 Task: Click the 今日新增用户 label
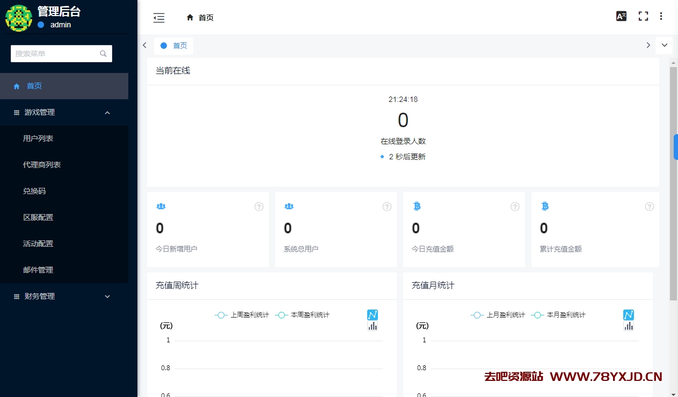[x=177, y=249]
